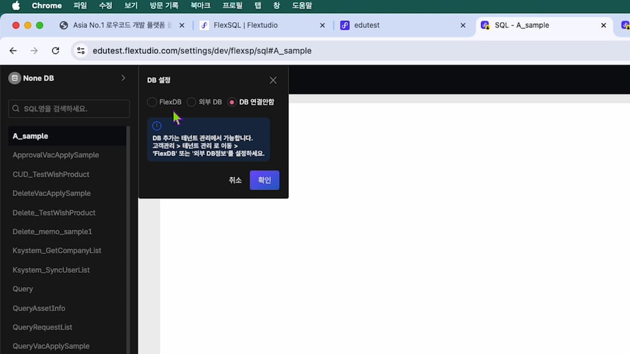Image resolution: width=630 pixels, height=354 pixels.
Task: Click the SQL list scrollbar
Action: (128, 240)
